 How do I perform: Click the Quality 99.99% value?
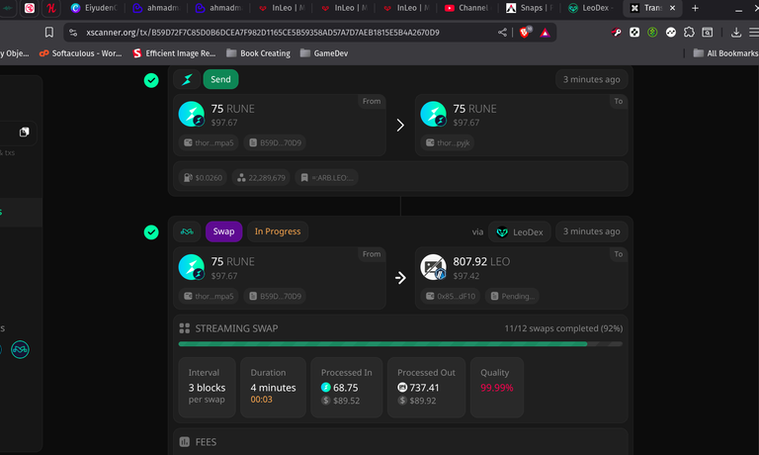[x=497, y=388]
